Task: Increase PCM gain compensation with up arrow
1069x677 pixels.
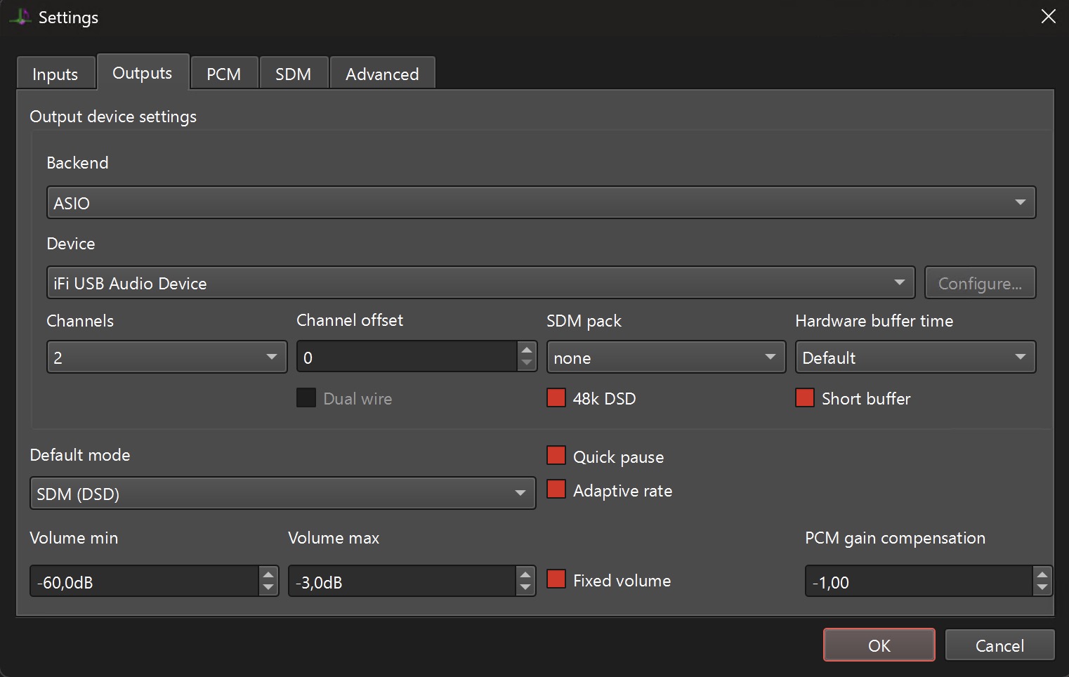Action: (x=1042, y=574)
